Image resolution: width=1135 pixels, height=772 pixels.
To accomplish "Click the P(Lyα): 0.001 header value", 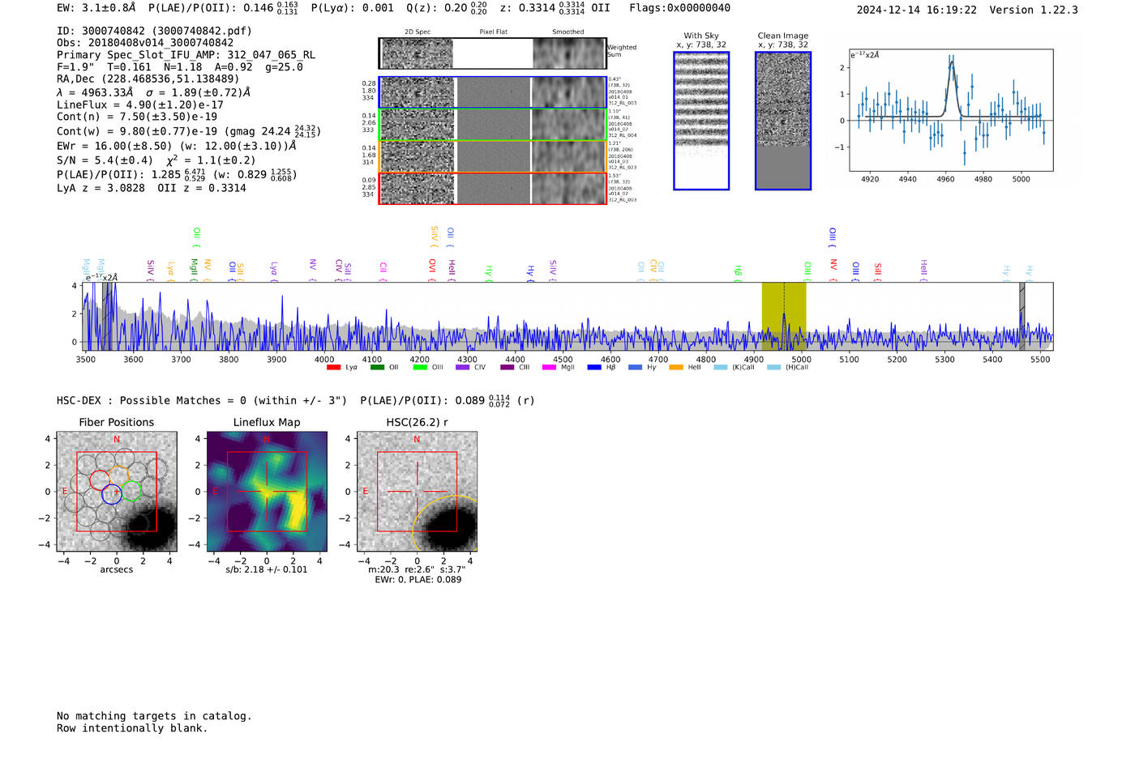I will (352, 8).
